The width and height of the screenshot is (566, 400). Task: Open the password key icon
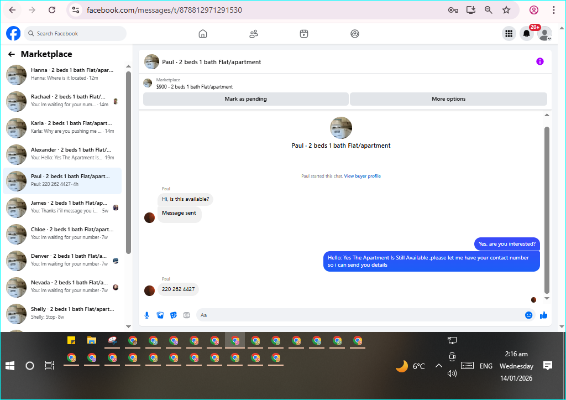(x=453, y=10)
